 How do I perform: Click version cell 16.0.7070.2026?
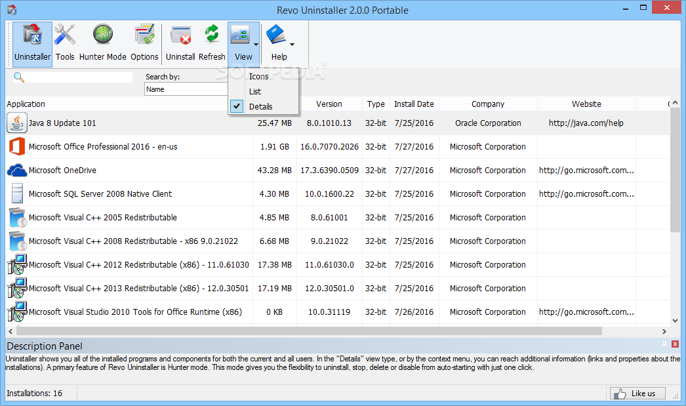(329, 146)
